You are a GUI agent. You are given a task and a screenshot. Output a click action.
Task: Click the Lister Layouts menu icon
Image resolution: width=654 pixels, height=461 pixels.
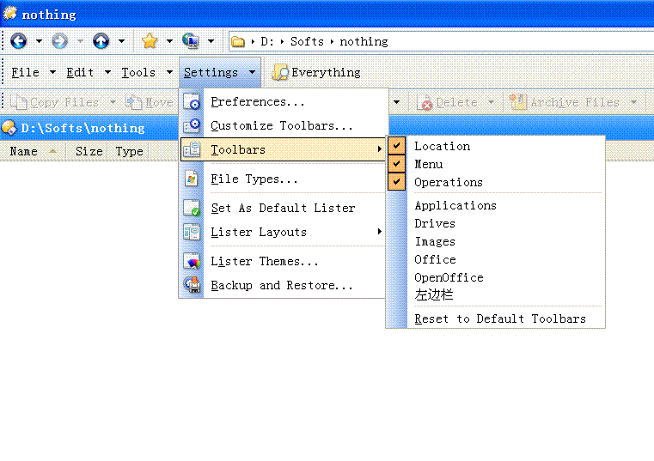(x=192, y=232)
